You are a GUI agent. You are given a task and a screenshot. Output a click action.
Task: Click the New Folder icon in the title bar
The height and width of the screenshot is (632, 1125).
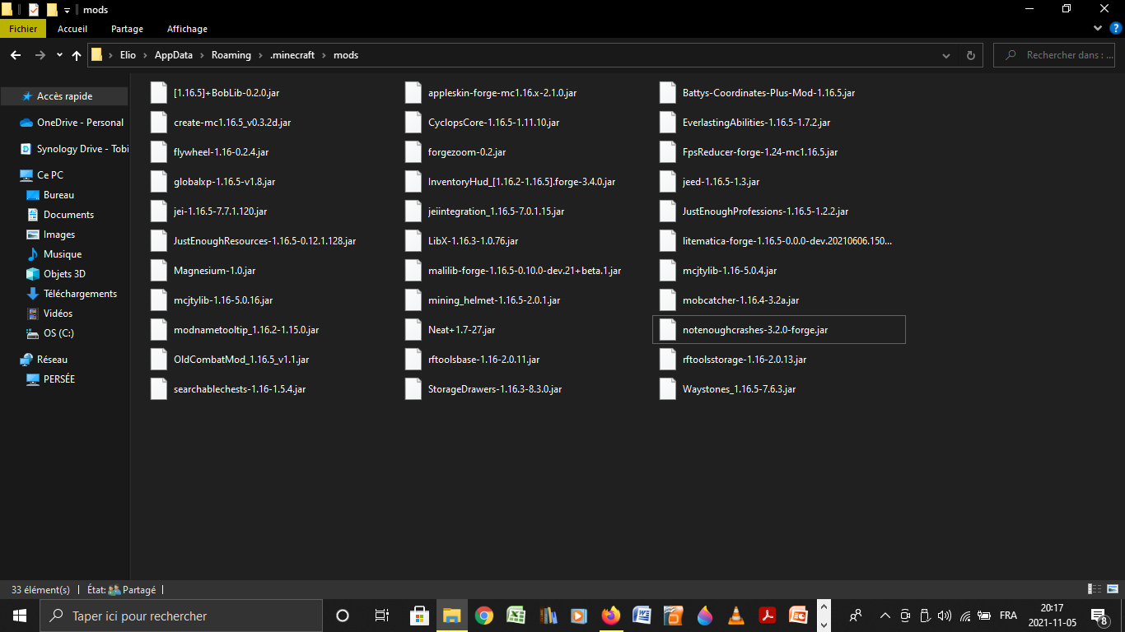point(52,10)
